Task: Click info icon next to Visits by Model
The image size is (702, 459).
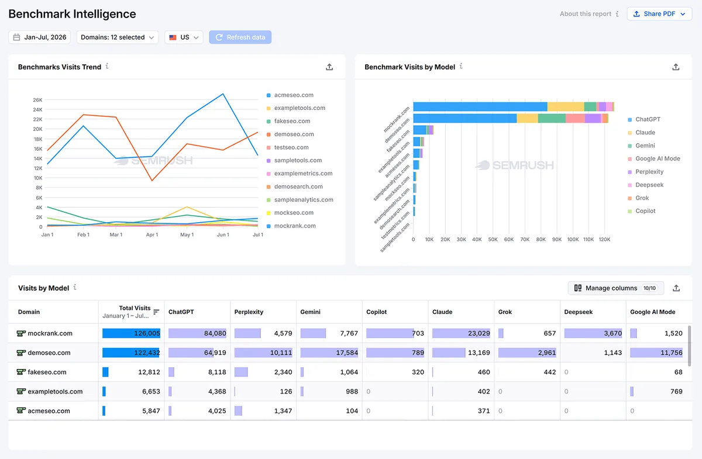Action: click(75, 288)
